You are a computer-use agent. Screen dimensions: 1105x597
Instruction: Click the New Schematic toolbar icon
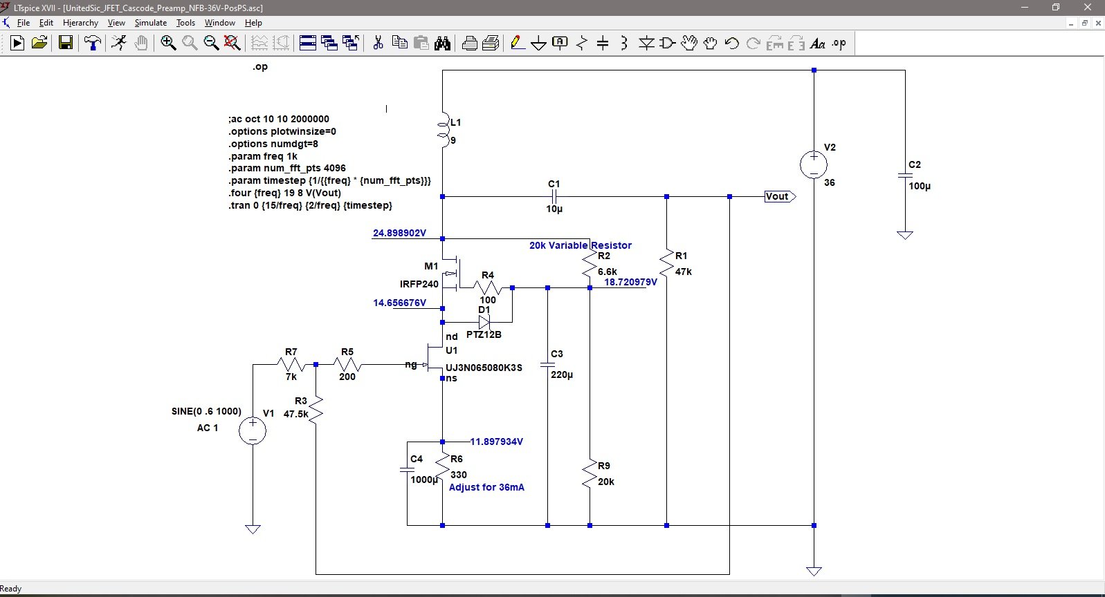pyautogui.click(x=17, y=44)
